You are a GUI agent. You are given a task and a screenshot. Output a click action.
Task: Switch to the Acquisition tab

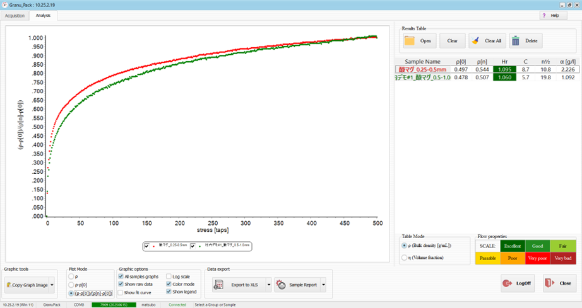15,15
